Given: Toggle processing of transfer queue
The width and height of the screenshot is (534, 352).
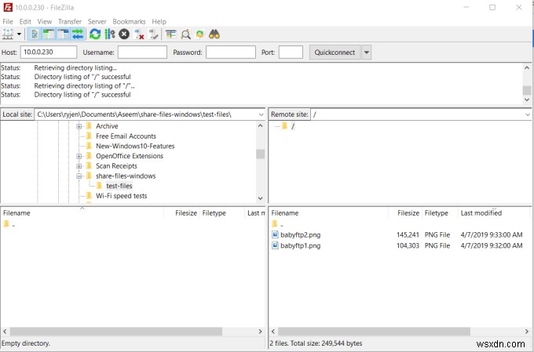Looking at the screenshot, I should [109, 34].
